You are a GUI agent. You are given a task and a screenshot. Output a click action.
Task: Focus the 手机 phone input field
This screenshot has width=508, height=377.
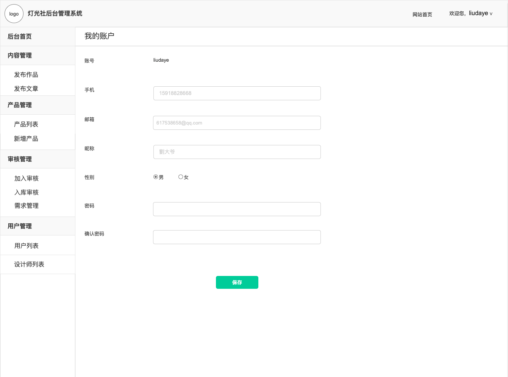pos(237,93)
